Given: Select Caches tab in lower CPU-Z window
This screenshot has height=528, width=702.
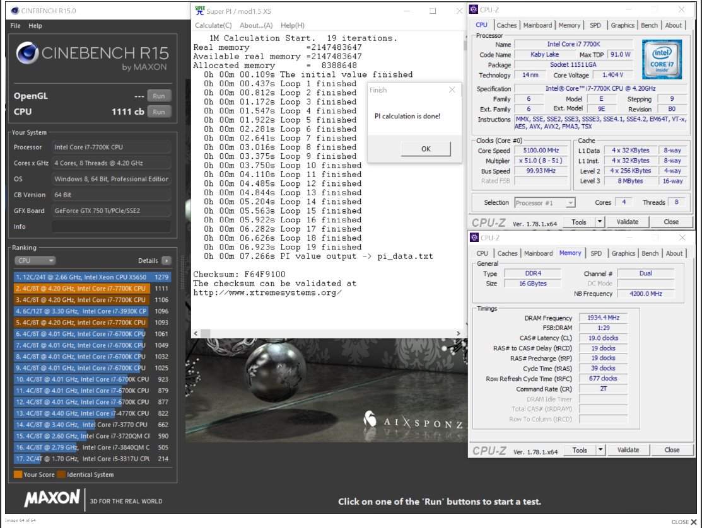Looking at the screenshot, I should (507, 253).
